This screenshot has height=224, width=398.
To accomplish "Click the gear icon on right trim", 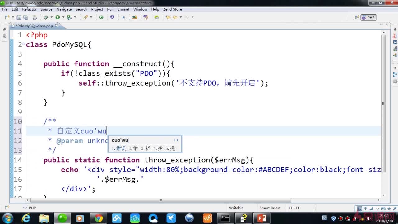I will (x=395, y=81).
